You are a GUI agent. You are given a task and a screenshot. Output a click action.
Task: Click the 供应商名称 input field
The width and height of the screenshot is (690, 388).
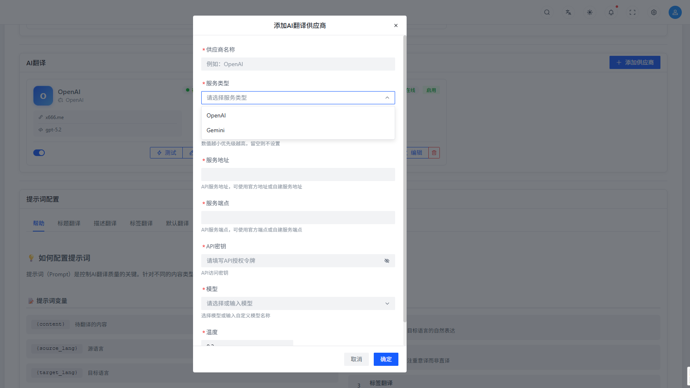(x=298, y=64)
